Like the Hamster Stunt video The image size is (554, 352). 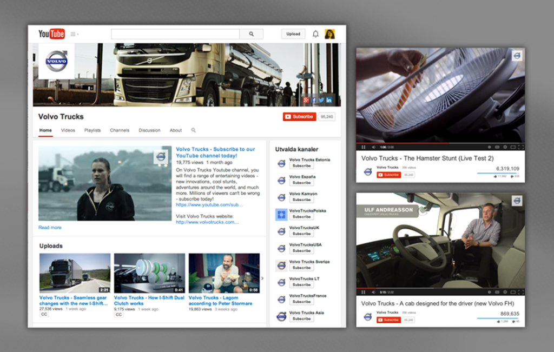496,176
